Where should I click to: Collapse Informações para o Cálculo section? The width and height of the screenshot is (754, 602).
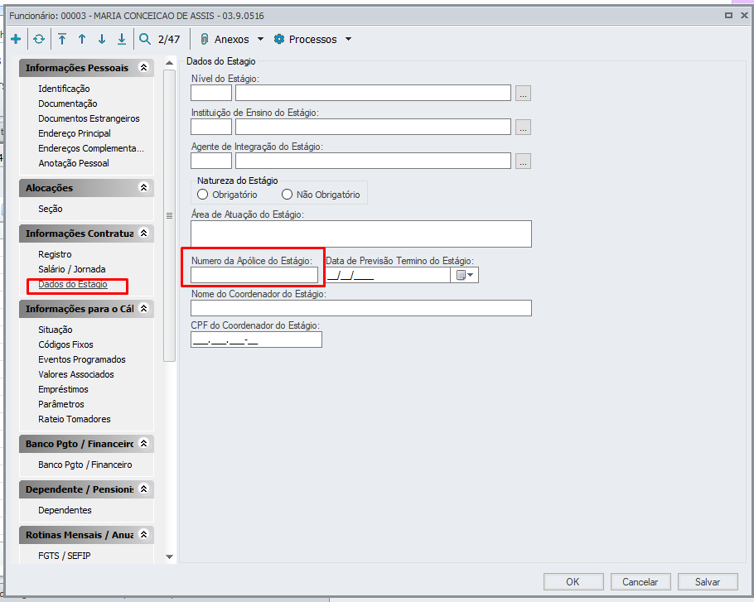(x=144, y=308)
